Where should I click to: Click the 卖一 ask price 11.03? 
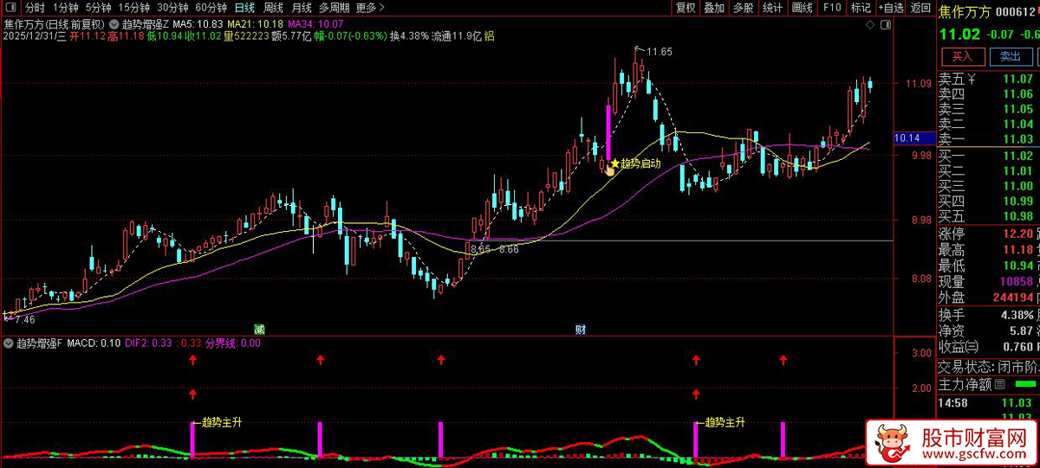(1017, 139)
